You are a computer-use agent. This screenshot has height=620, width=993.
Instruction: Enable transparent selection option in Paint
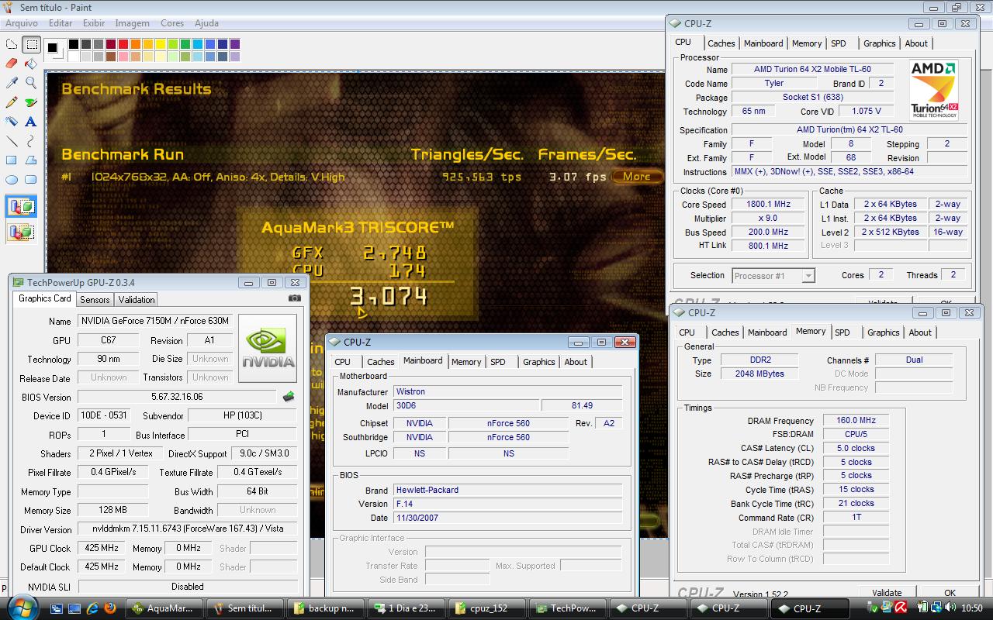pos(22,231)
